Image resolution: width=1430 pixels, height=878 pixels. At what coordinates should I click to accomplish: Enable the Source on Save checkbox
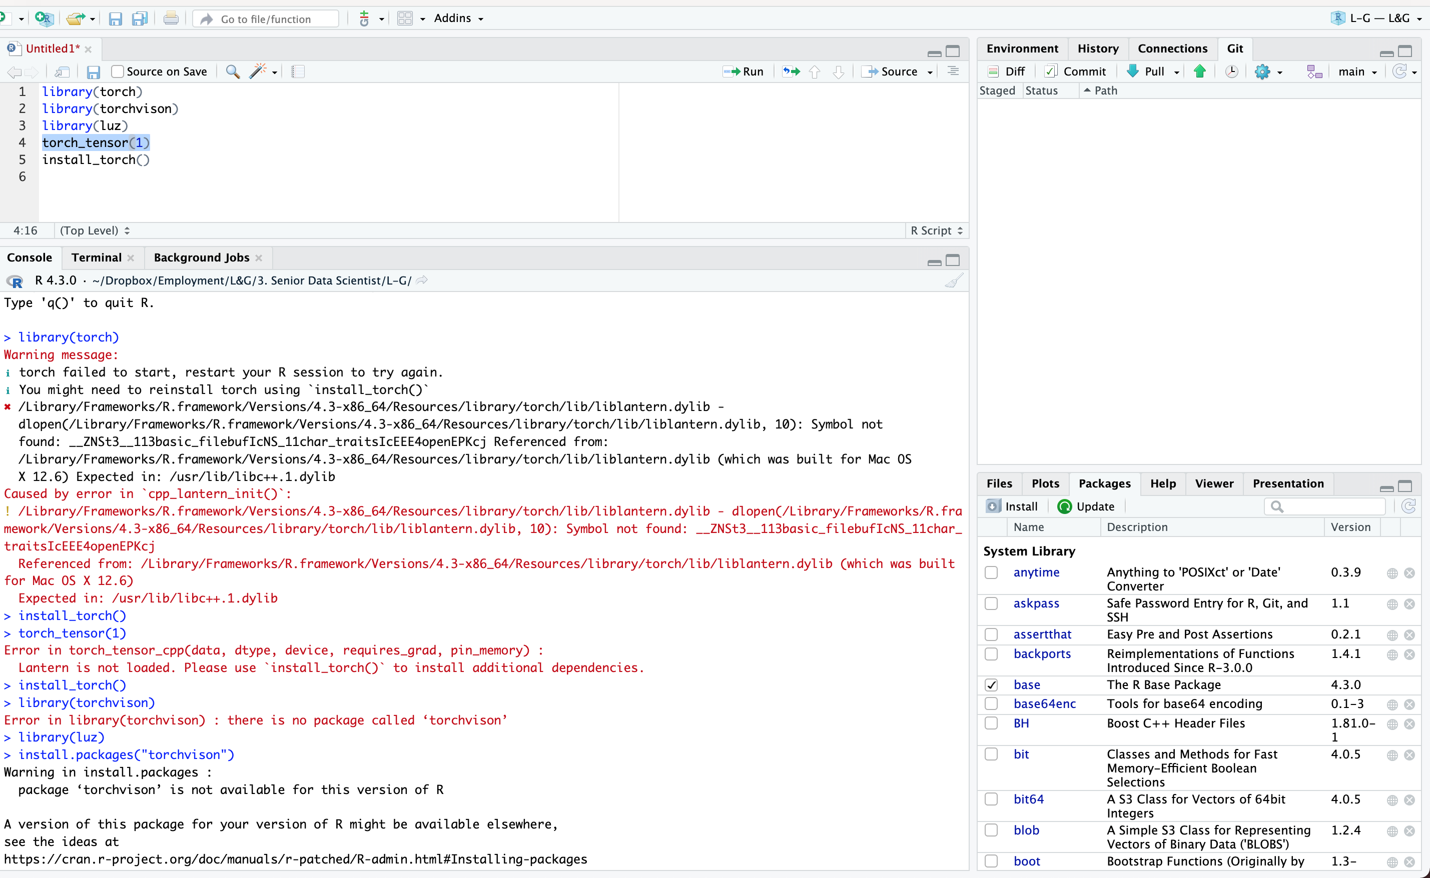(x=118, y=71)
